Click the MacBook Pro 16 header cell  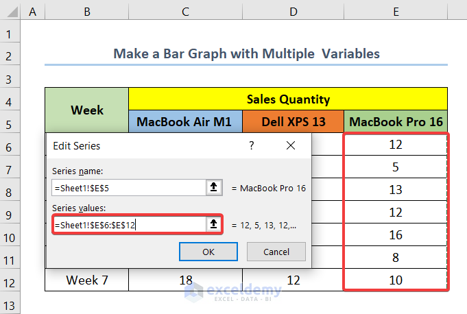[396, 122]
